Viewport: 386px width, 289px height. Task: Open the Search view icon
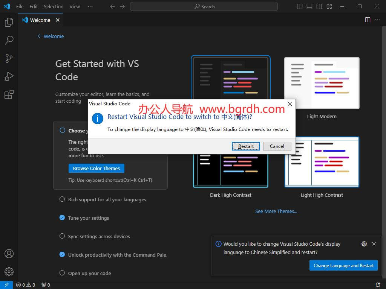pos(9,40)
